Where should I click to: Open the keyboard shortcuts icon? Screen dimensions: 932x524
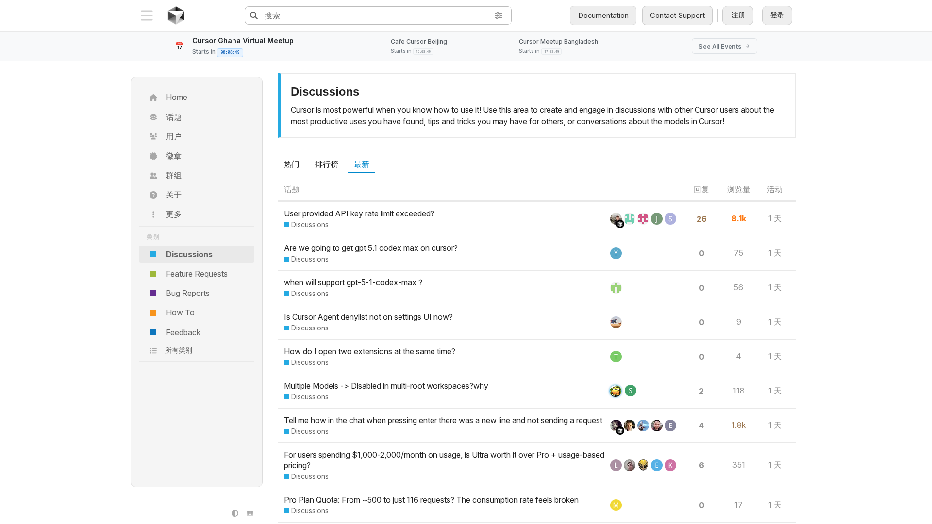[250, 513]
